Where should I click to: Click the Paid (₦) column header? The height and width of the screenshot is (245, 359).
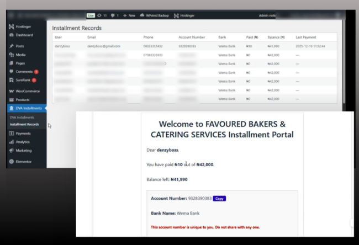(252, 38)
